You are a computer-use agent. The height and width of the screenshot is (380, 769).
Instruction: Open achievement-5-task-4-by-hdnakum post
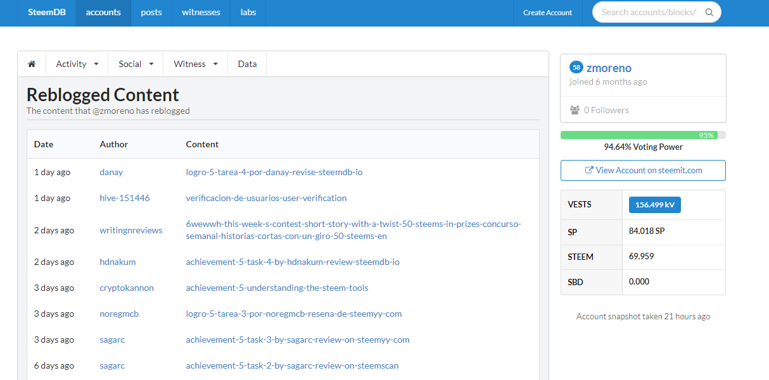pos(293,262)
